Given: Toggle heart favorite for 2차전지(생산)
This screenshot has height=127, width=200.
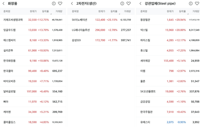Looking at the screenshot, I should tap(128, 3).
